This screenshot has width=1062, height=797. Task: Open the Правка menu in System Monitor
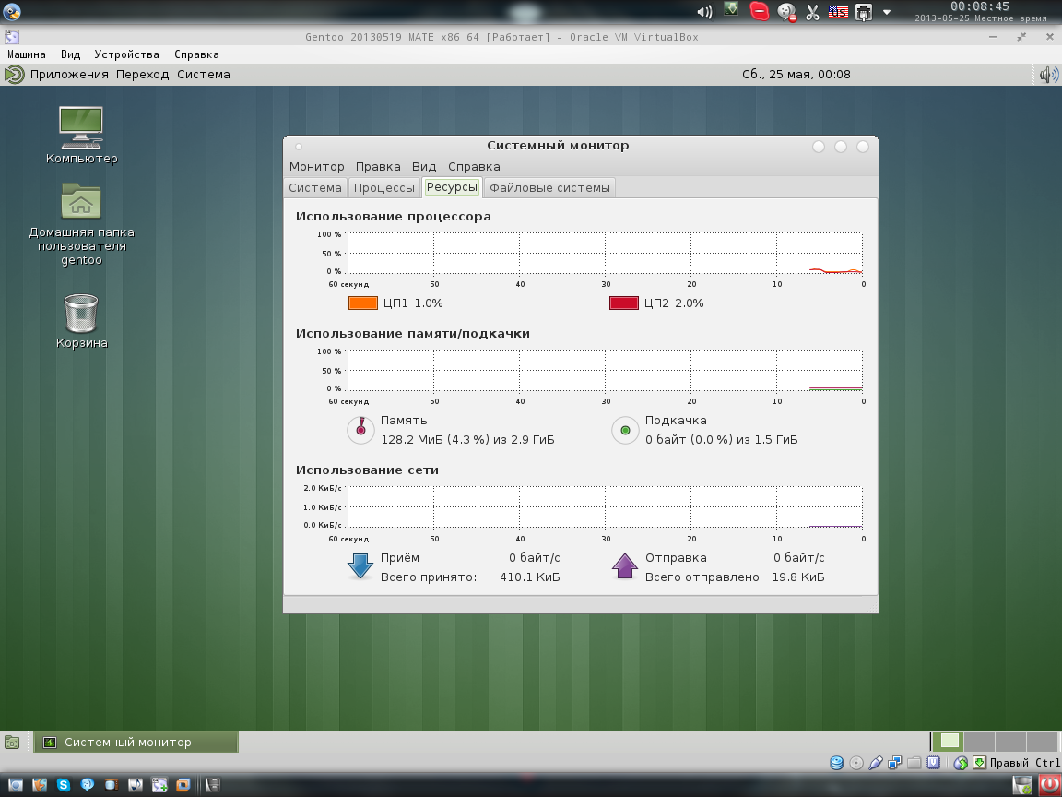click(378, 167)
